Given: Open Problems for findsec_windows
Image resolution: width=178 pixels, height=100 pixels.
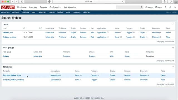Looking at the screenshot, I should (x=62, y=37).
